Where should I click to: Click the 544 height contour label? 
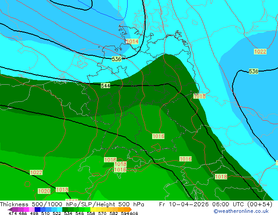pos(106,86)
